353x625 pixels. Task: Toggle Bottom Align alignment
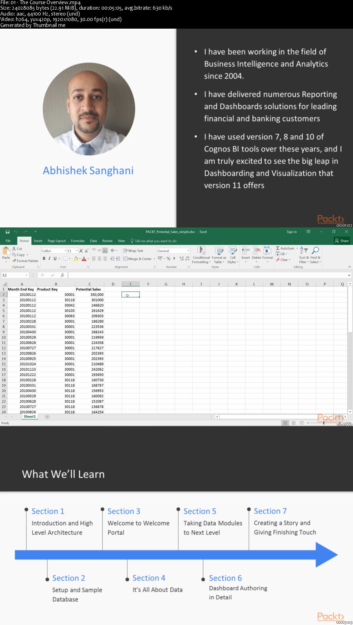[105, 251]
